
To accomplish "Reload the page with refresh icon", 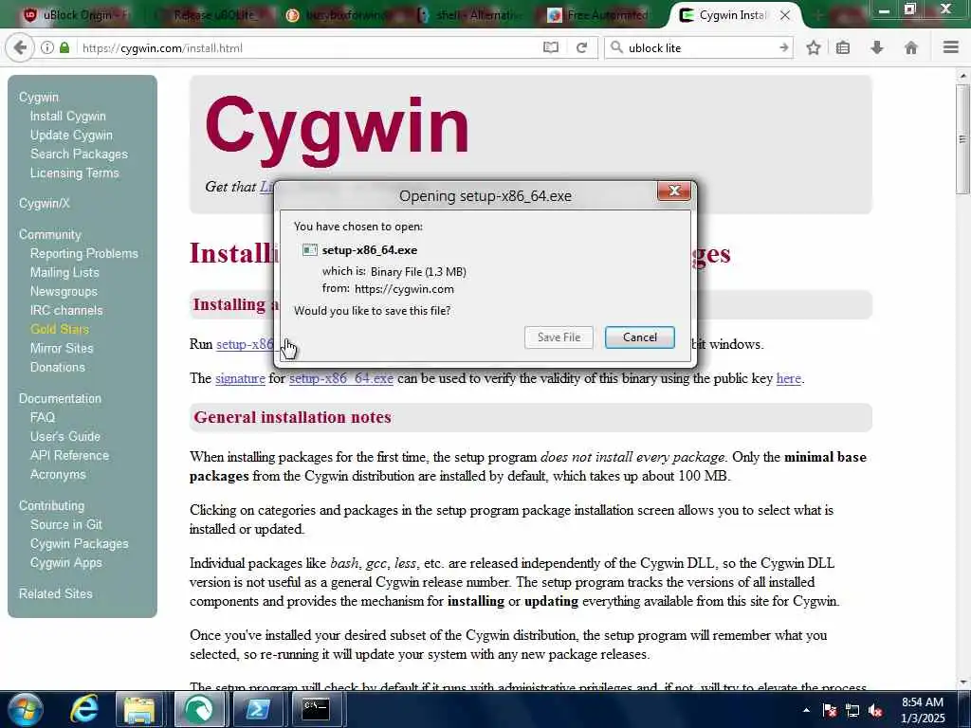I will 581,47.
